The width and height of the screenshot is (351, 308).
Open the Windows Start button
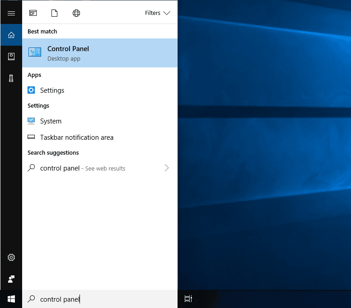(11, 299)
